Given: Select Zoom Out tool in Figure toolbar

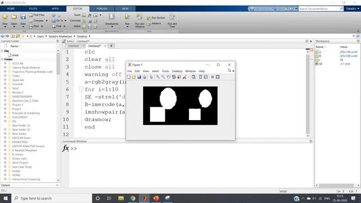Looking at the screenshot, I should (x=163, y=77).
